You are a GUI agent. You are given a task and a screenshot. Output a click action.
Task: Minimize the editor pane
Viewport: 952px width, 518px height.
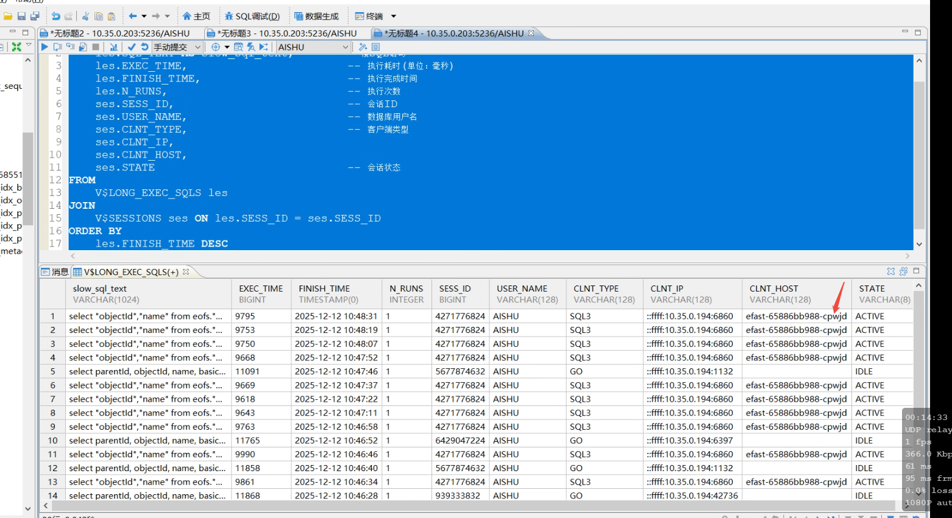[x=904, y=32]
